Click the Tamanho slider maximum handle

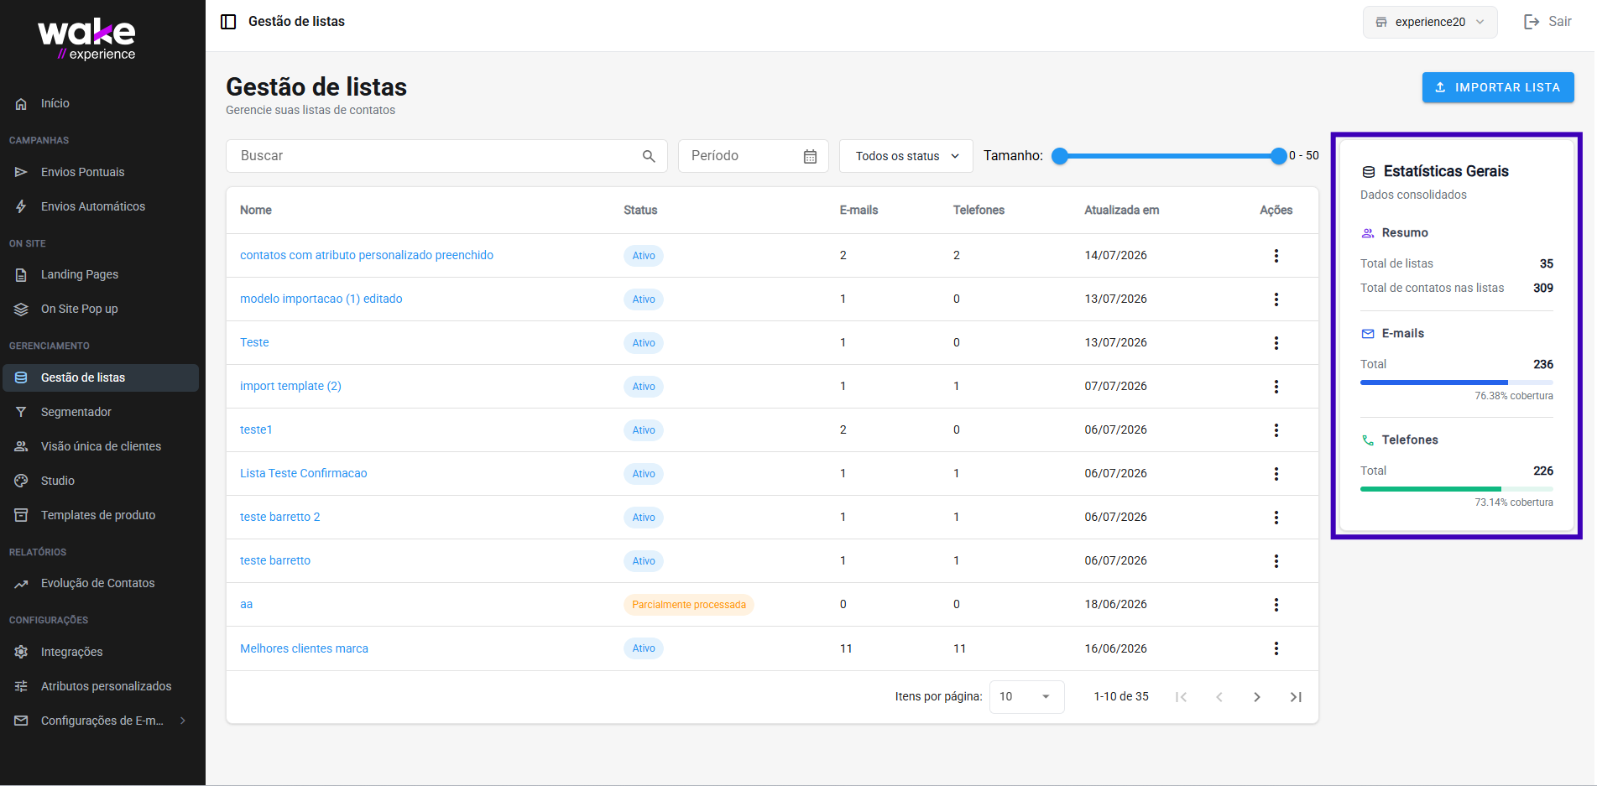[x=1278, y=156]
